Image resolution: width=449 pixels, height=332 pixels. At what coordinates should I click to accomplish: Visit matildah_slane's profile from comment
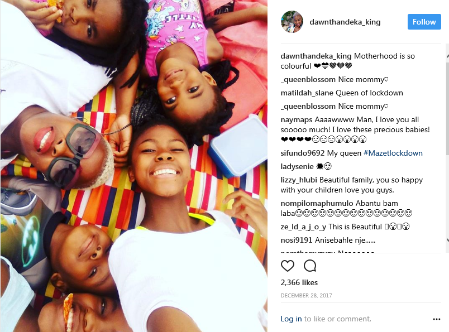[x=307, y=93]
